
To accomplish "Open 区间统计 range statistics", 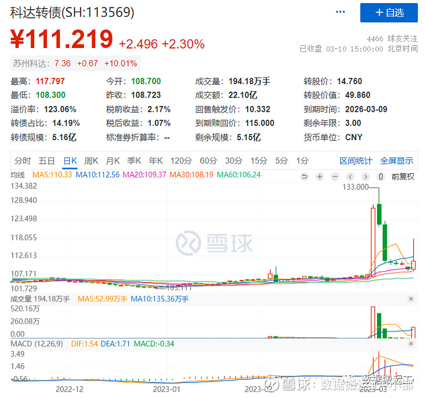I will (356, 161).
